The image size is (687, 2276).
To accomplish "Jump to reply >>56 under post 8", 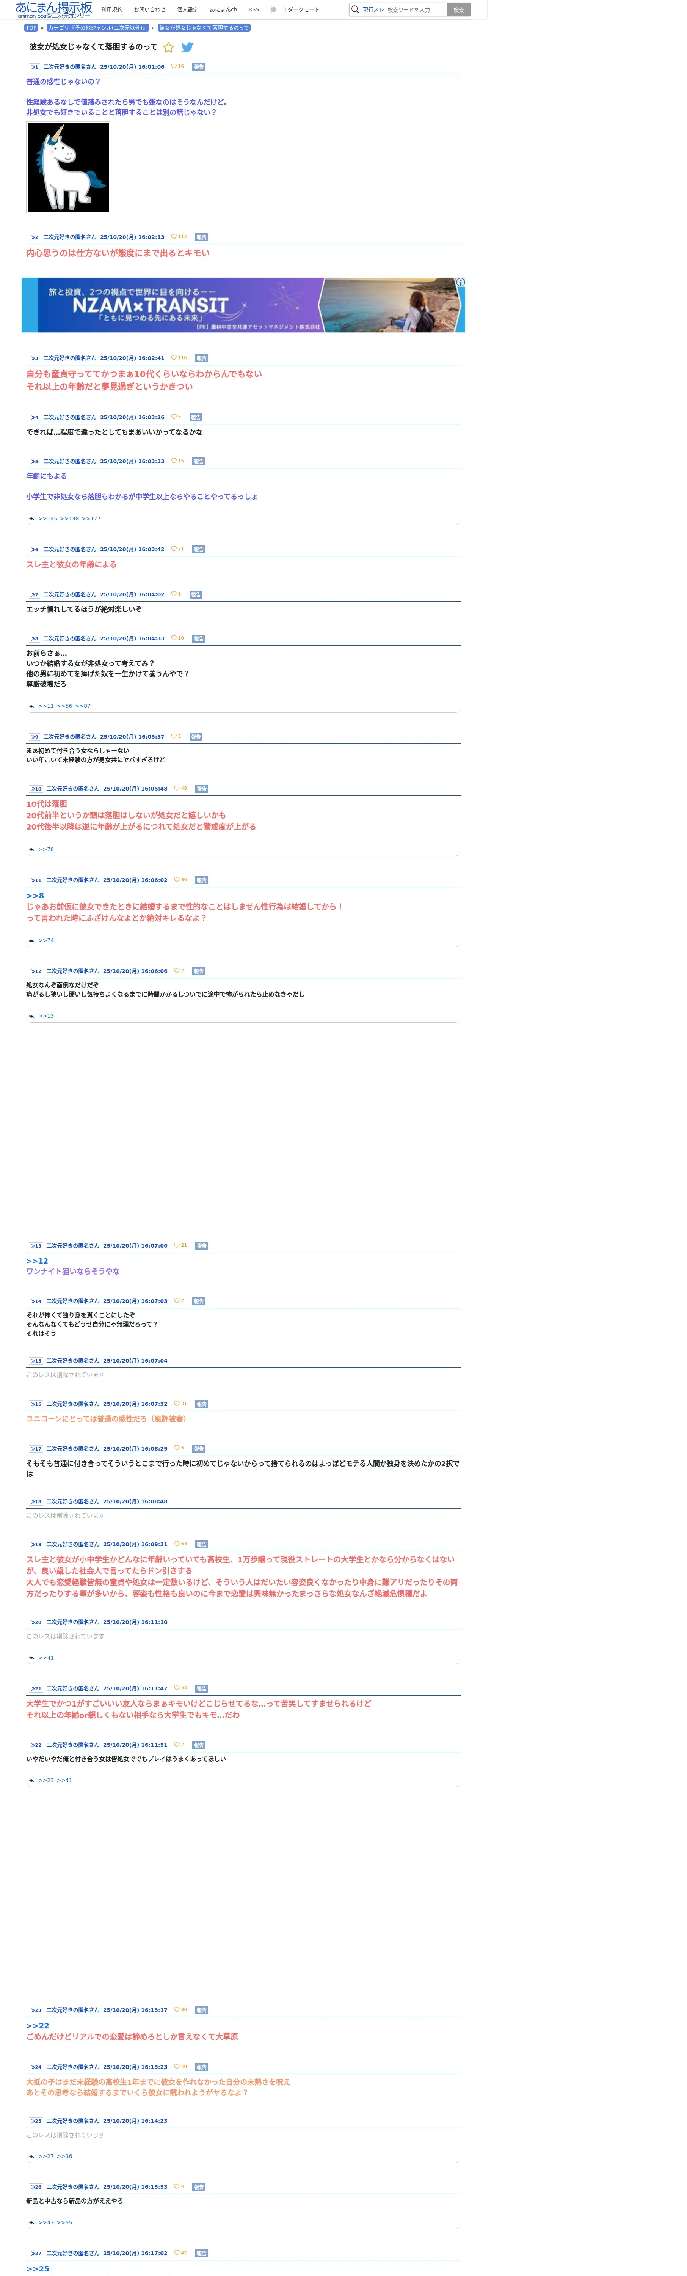I will 64,706.
